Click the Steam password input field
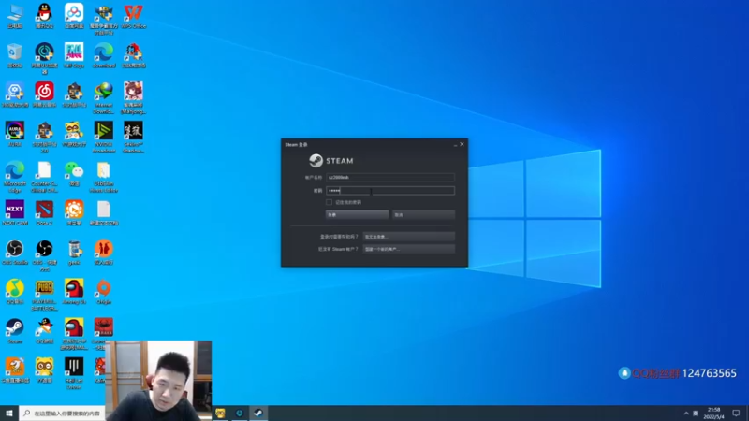Image resolution: width=749 pixels, height=421 pixels. pos(389,191)
